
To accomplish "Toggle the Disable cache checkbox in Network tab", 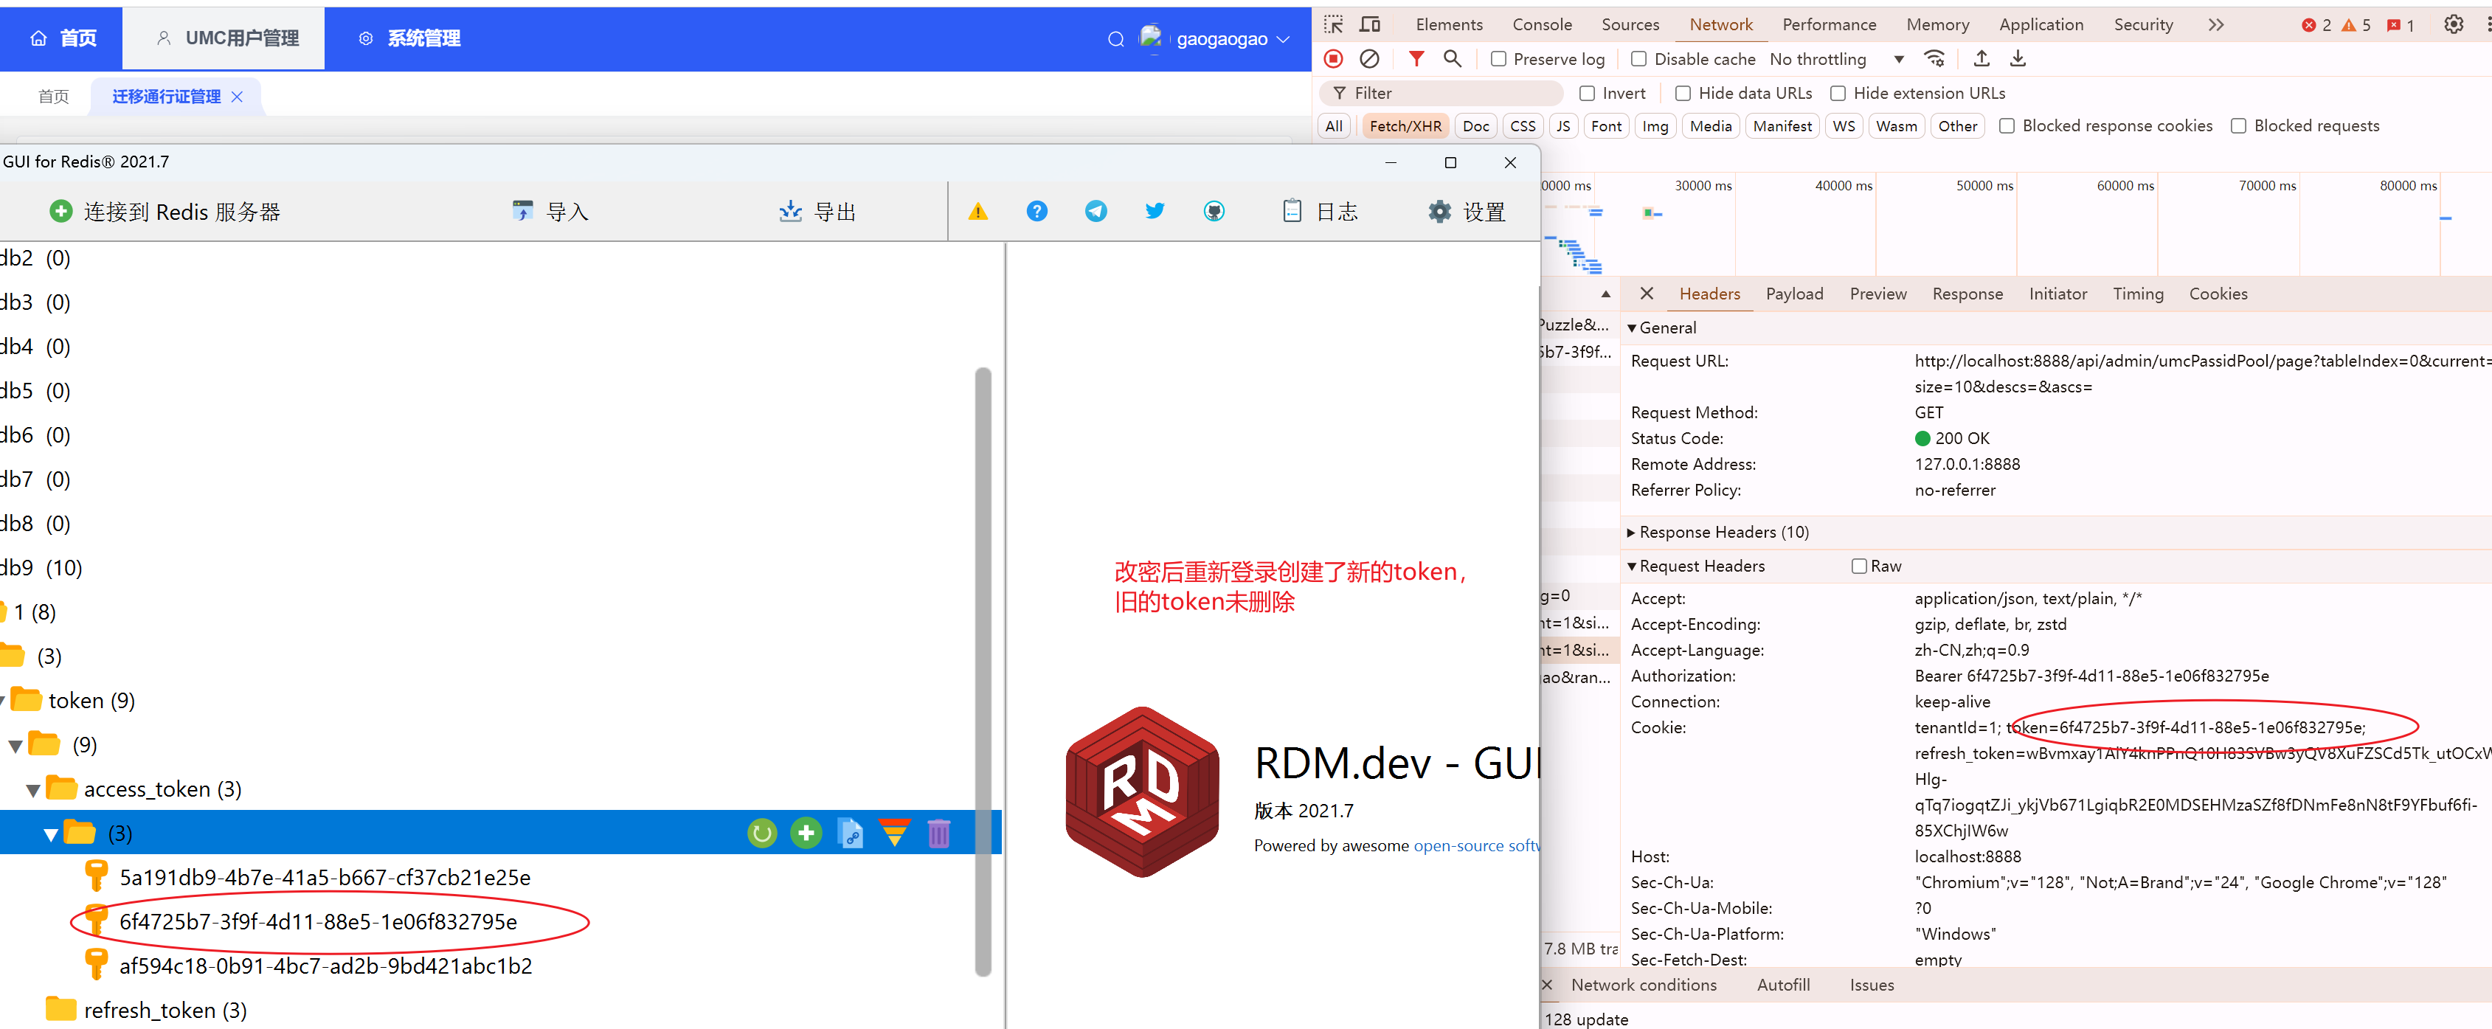I will pos(1637,59).
